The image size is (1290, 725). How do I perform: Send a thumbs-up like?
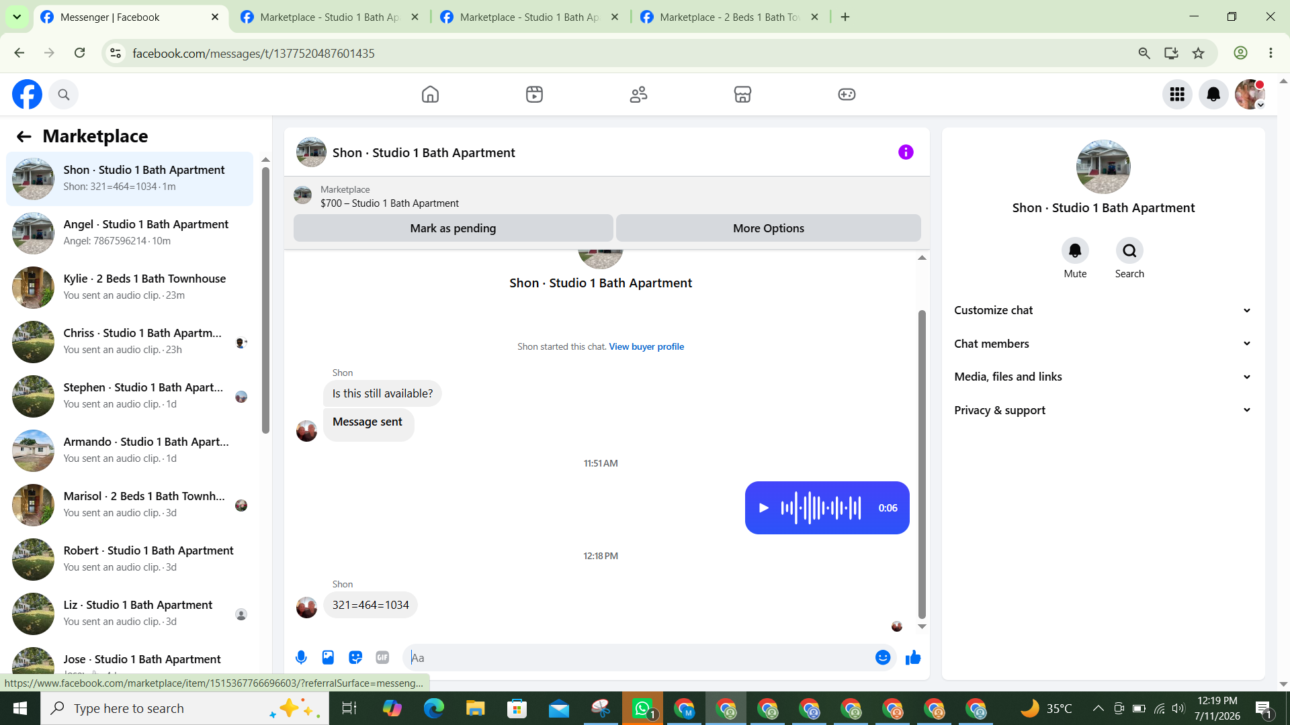(913, 658)
